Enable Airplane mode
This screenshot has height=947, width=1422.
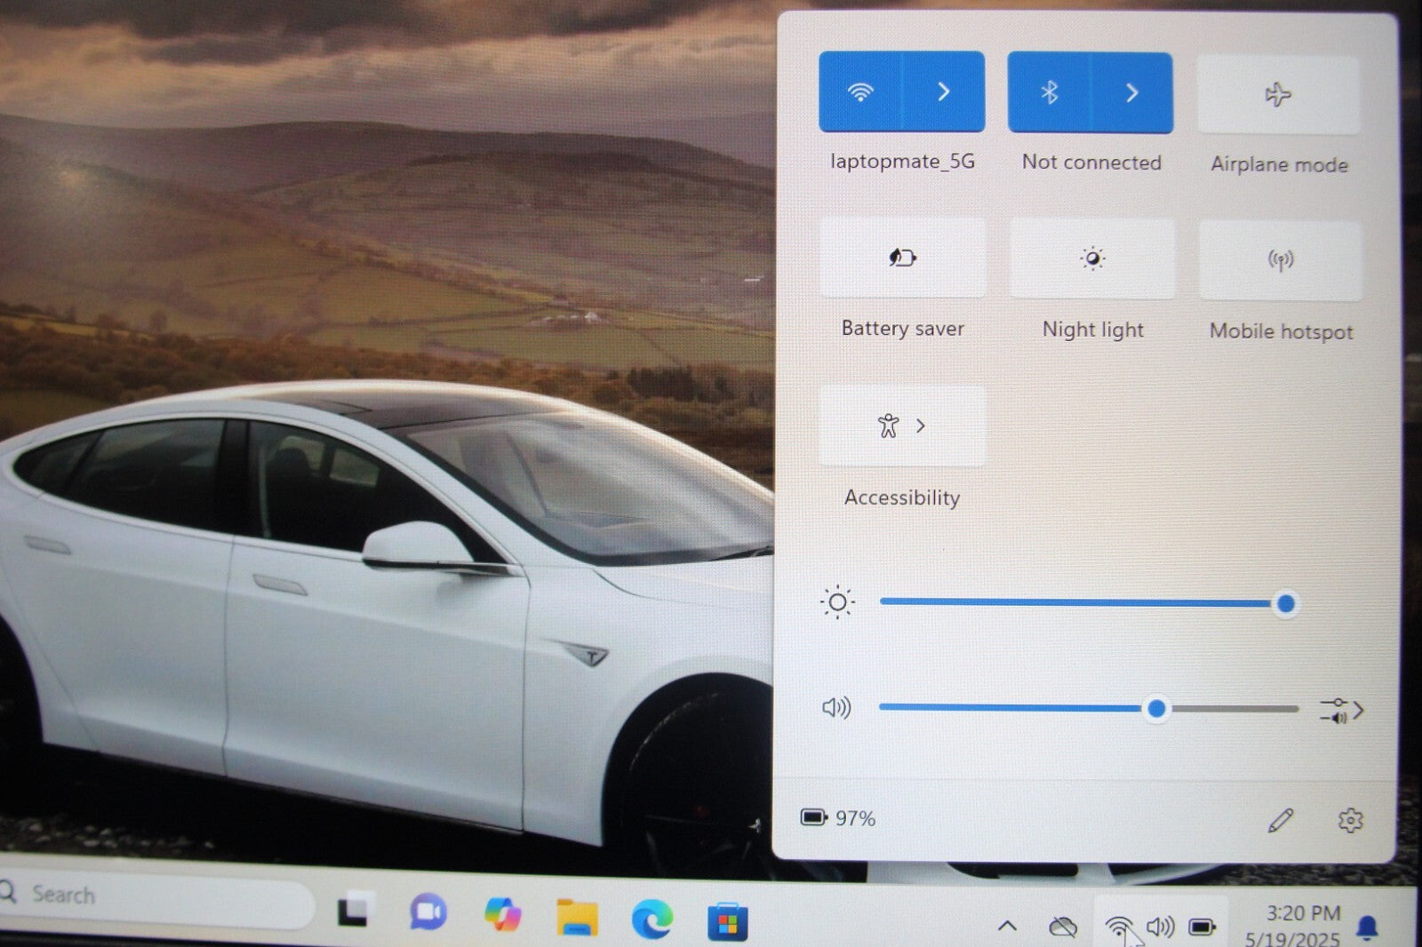(1278, 95)
